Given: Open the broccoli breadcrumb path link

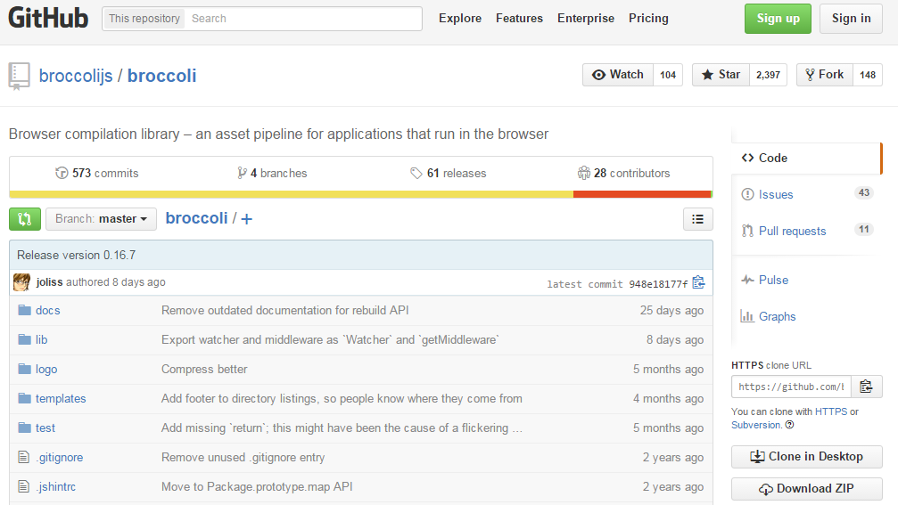Looking at the screenshot, I should tap(196, 218).
